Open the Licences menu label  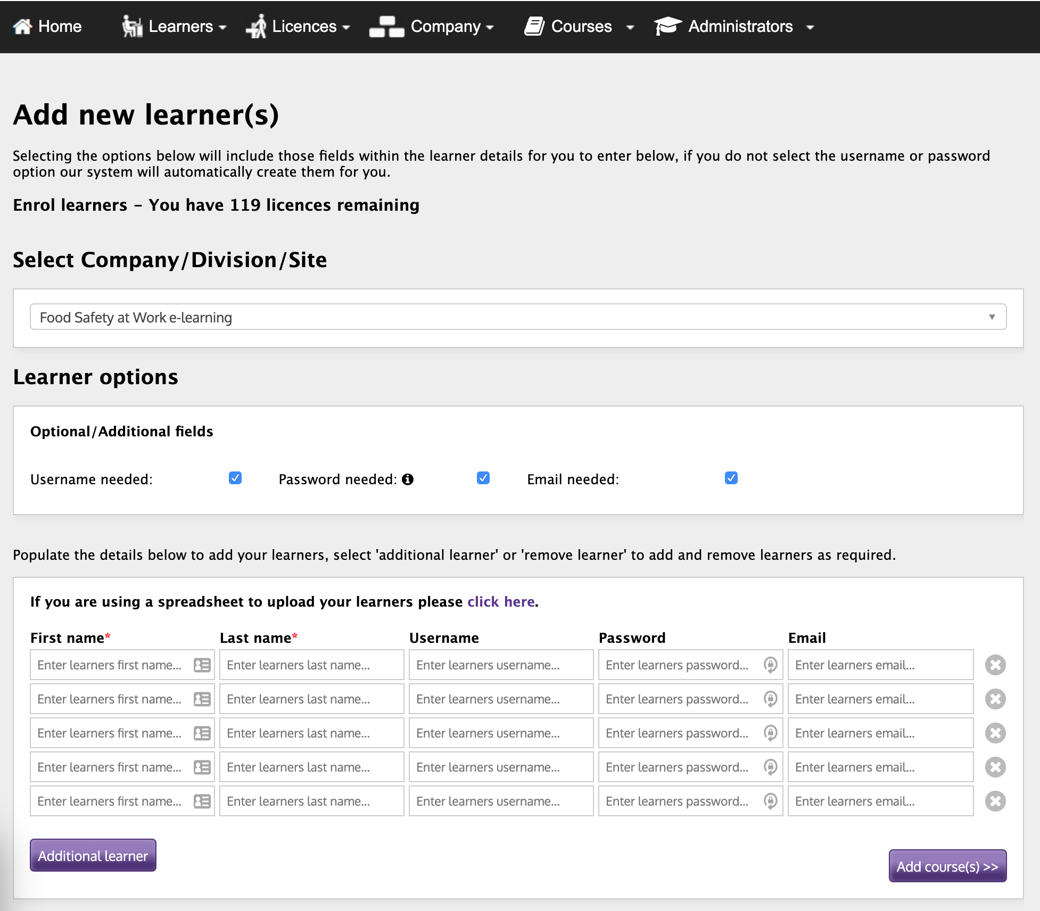pos(304,26)
